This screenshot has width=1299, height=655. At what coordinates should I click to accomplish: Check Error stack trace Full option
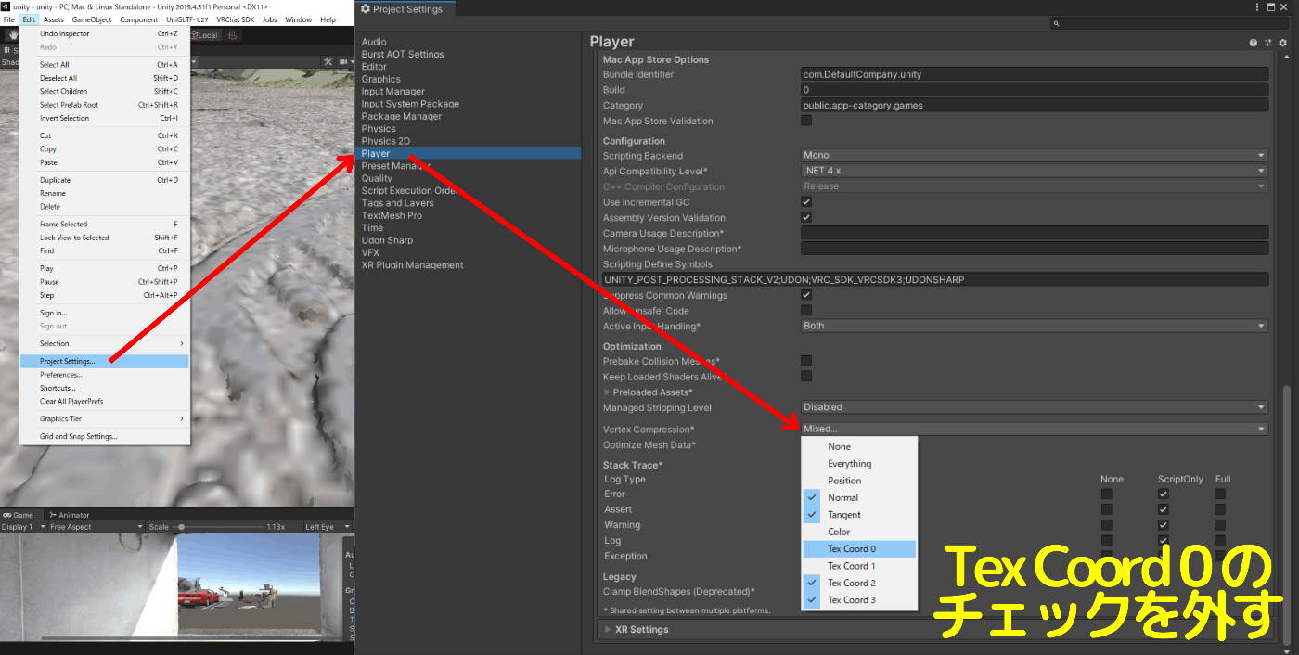[x=1220, y=494]
